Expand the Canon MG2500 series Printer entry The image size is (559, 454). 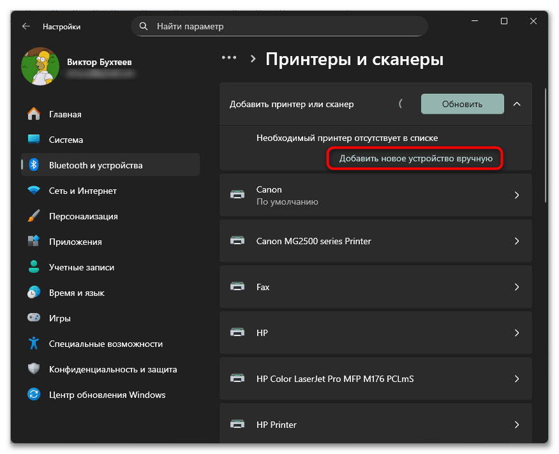(517, 241)
